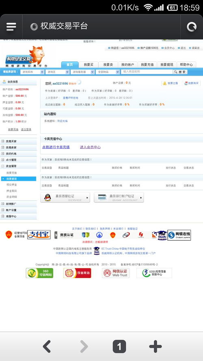The height and width of the screenshot is (361, 203).
Task: Open the browser hamburger menu
Action: [x=11, y=27]
